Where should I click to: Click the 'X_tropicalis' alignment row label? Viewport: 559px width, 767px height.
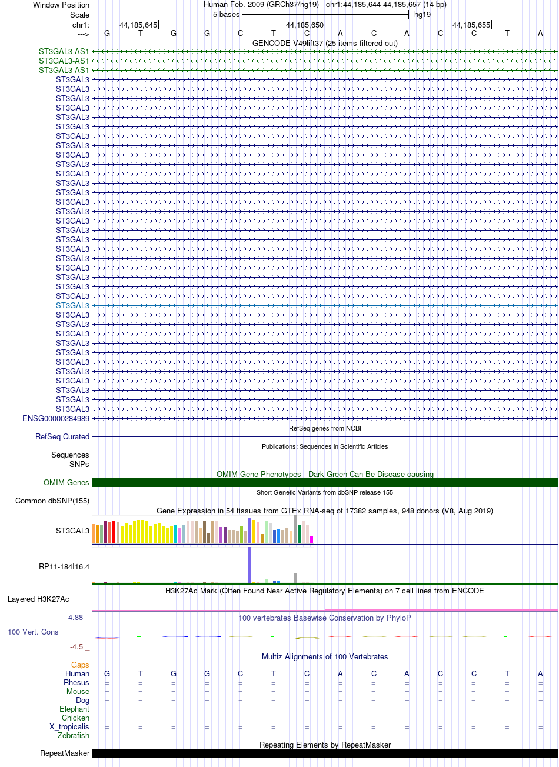(69, 727)
